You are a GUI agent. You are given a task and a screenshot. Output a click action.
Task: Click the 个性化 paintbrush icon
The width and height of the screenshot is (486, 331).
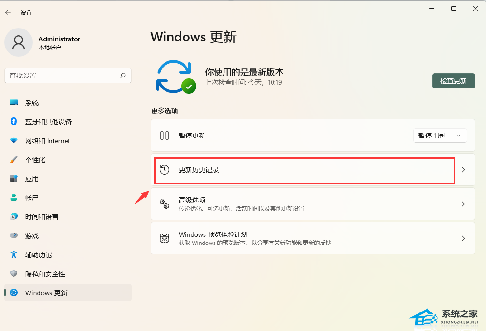[14, 160]
